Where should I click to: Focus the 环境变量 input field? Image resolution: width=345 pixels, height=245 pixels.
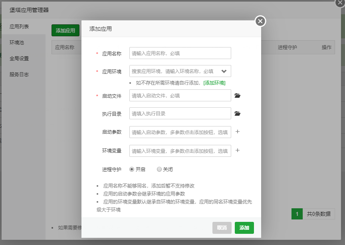click(x=180, y=151)
